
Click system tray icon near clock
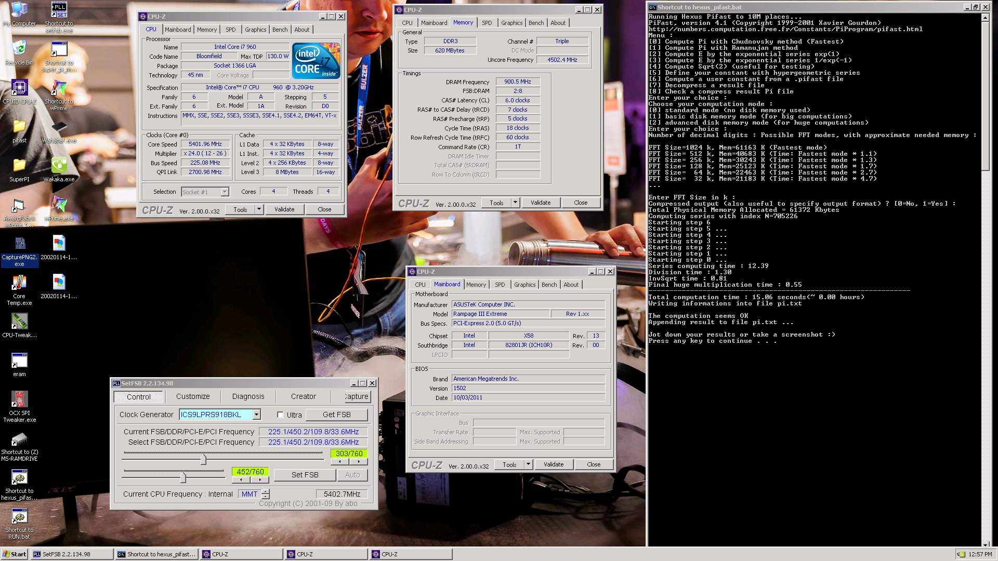point(961,554)
